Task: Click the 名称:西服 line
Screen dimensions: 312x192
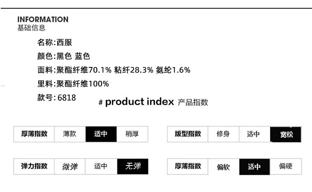Action: [55, 43]
